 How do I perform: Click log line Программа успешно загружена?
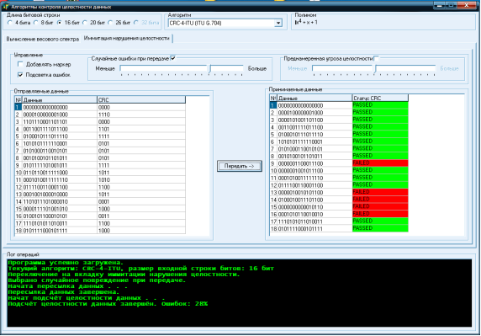point(66,263)
